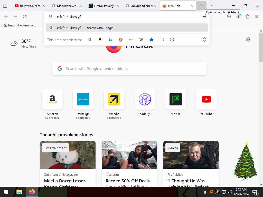The image size is (263, 197).
Task: Click Import bookmarks link
Action: coord(20,25)
